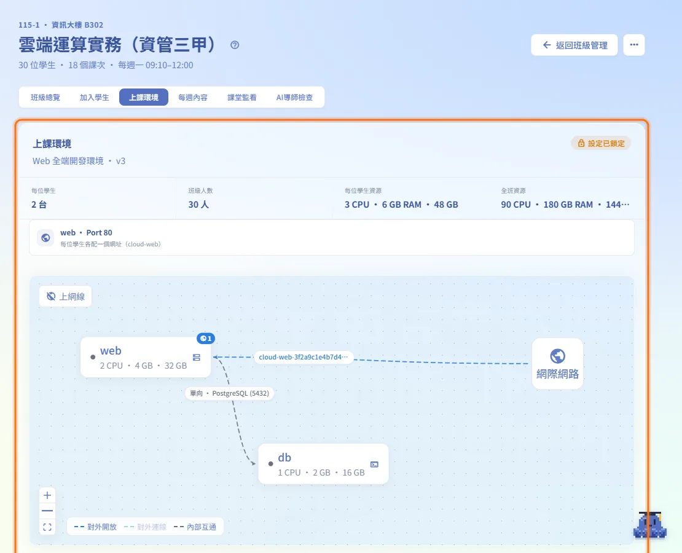Image resolution: width=682 pixels, height=553 pixels.
Task: Click the 每位學生各配一個網址 description text
Action: pos(111,244)
